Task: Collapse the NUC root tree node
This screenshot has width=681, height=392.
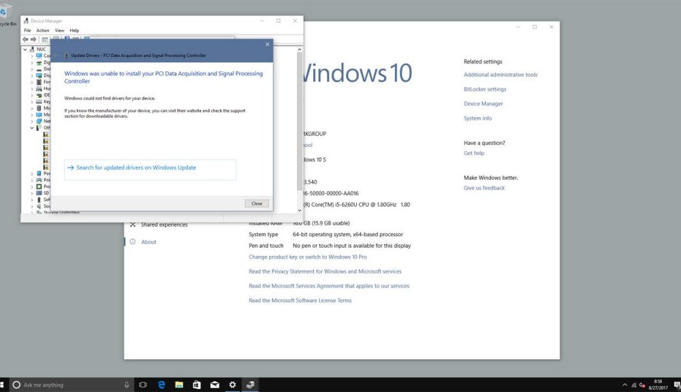Action: (x=26, y=50)
